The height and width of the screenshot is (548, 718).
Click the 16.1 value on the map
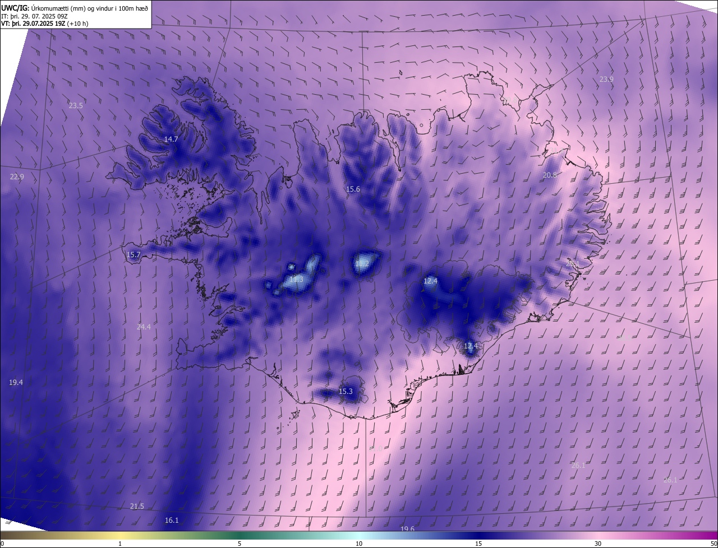point(172,521)
